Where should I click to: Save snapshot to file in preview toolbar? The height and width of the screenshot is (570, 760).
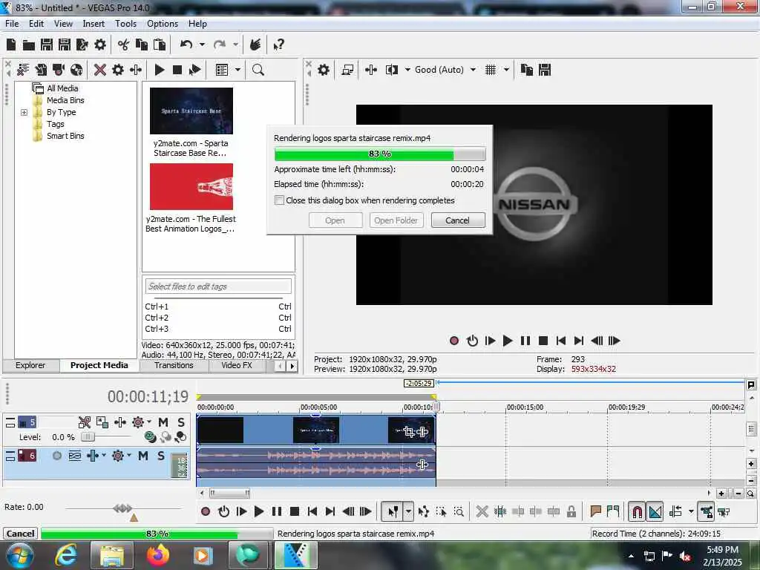click(x=545, y=70)
